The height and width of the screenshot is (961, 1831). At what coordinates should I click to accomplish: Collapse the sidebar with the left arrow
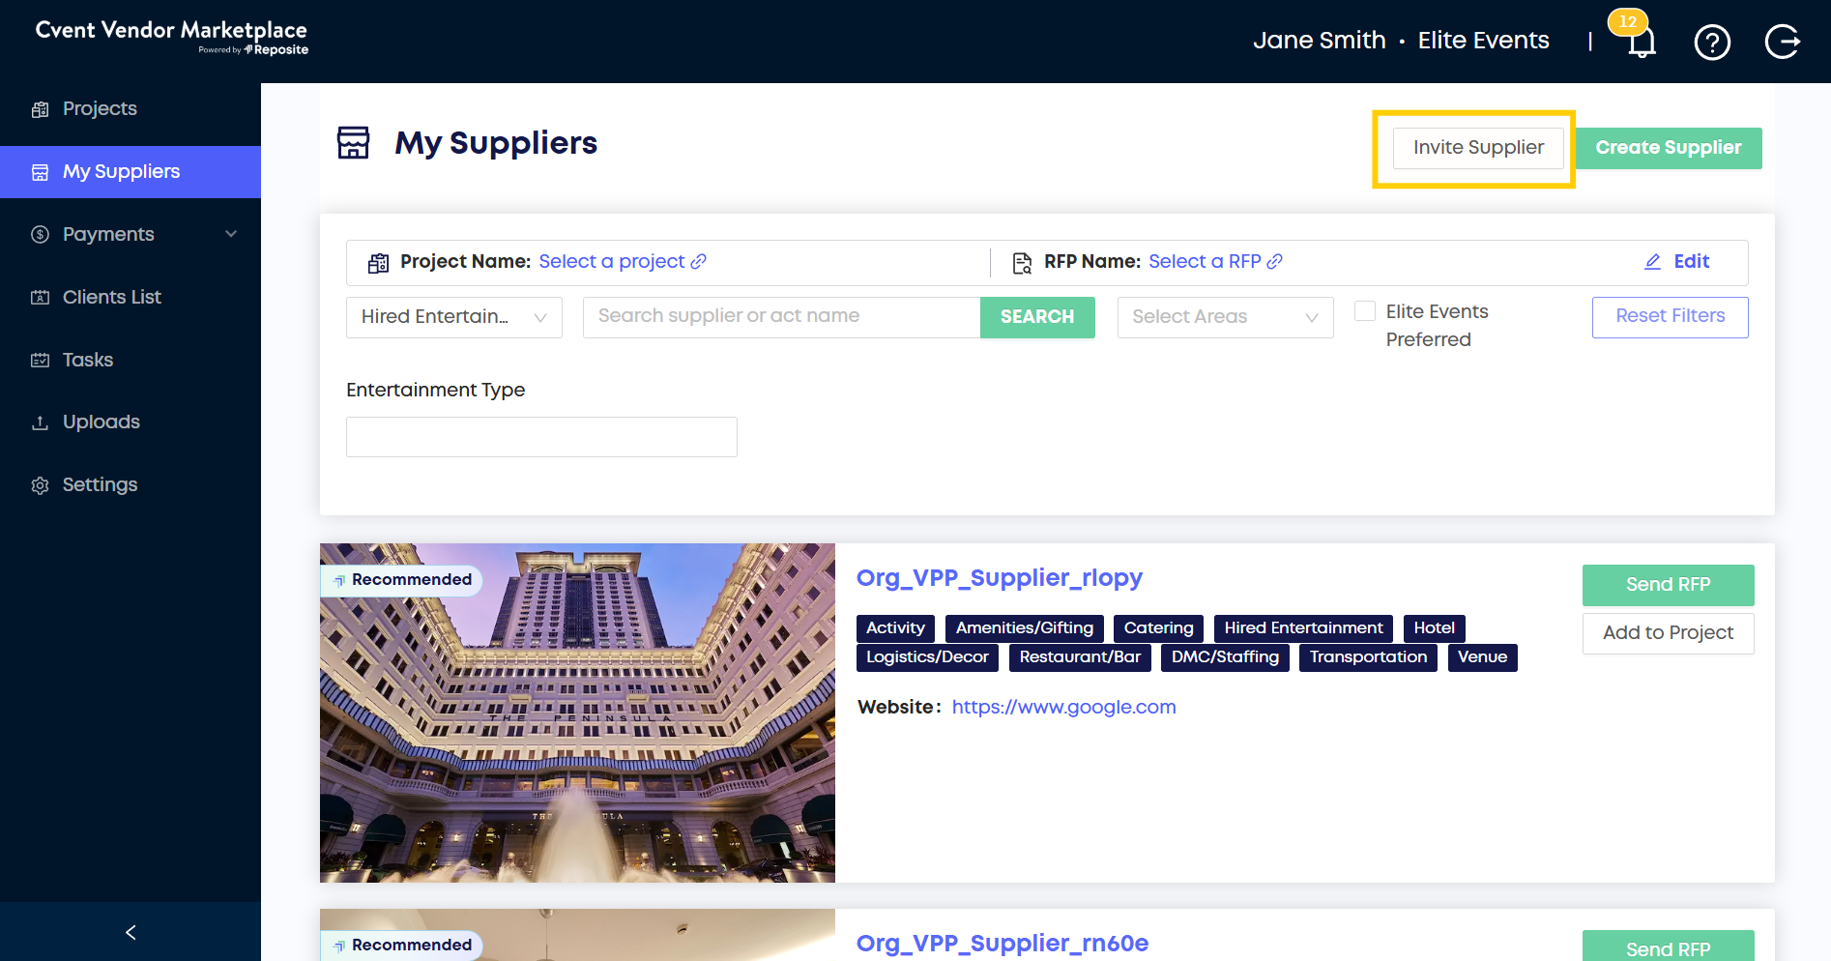click(131, 932)
